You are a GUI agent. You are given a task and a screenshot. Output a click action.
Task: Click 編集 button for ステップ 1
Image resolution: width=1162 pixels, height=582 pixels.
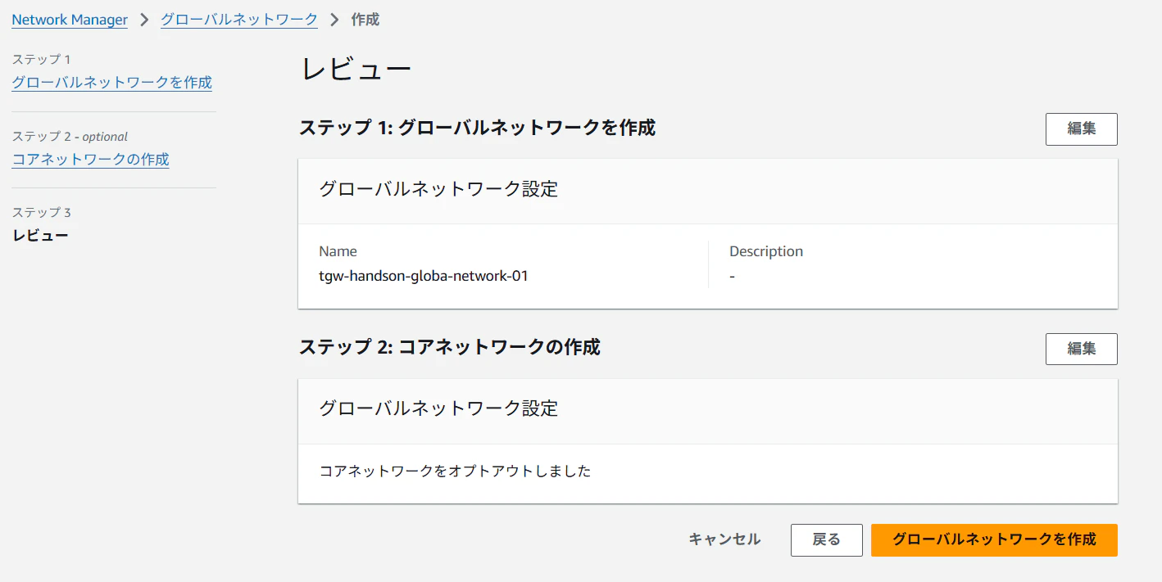(x=1082, y=129)
